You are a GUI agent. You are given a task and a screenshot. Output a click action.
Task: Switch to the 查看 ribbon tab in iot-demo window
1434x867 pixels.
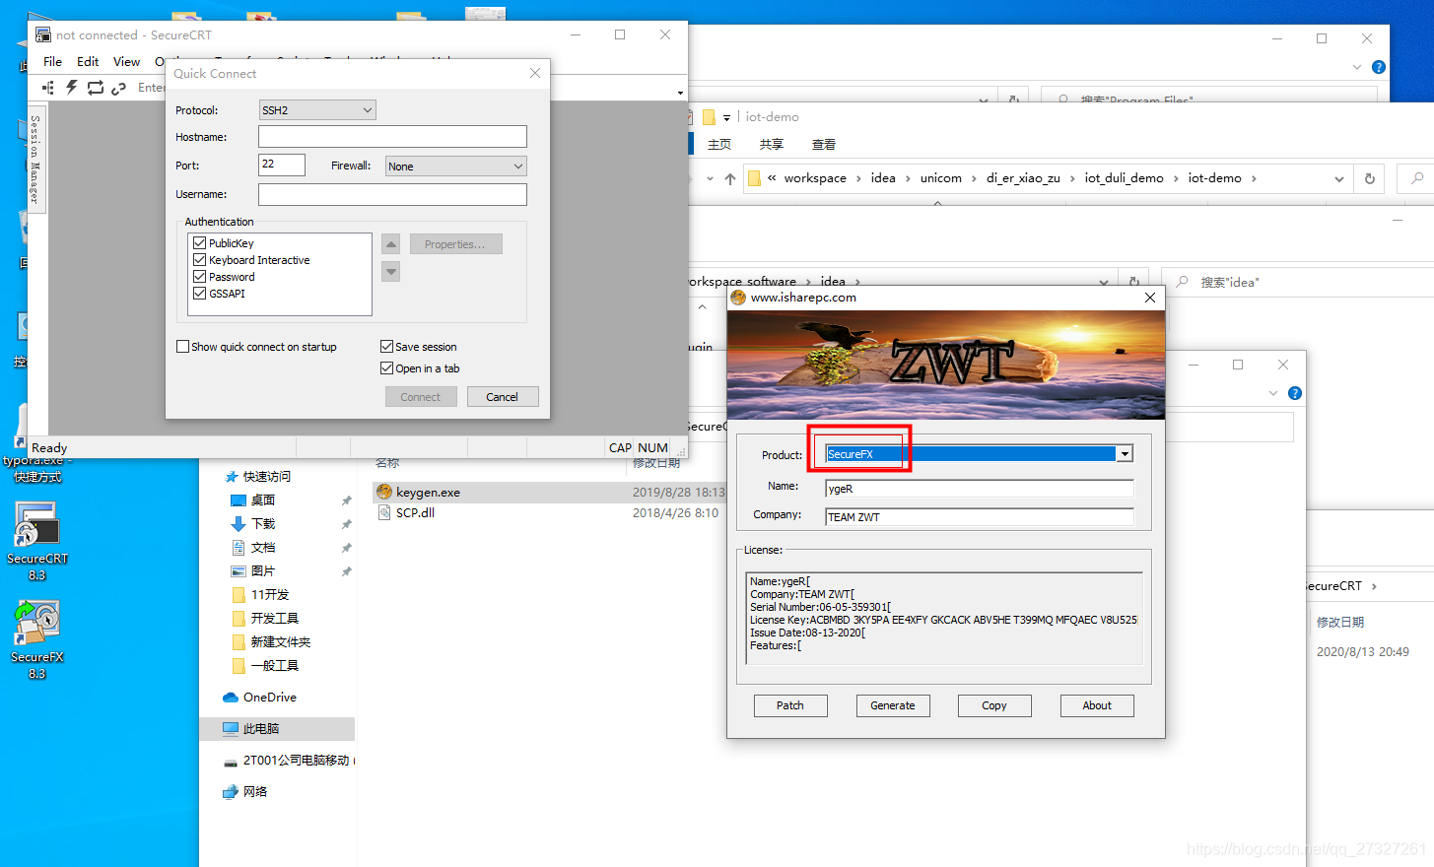coord(824,144)
